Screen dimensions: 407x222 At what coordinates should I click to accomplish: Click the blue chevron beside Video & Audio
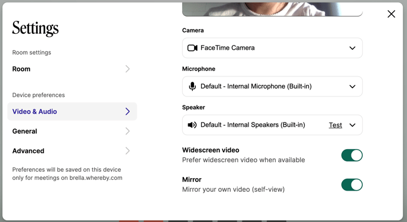coord(127,111)
